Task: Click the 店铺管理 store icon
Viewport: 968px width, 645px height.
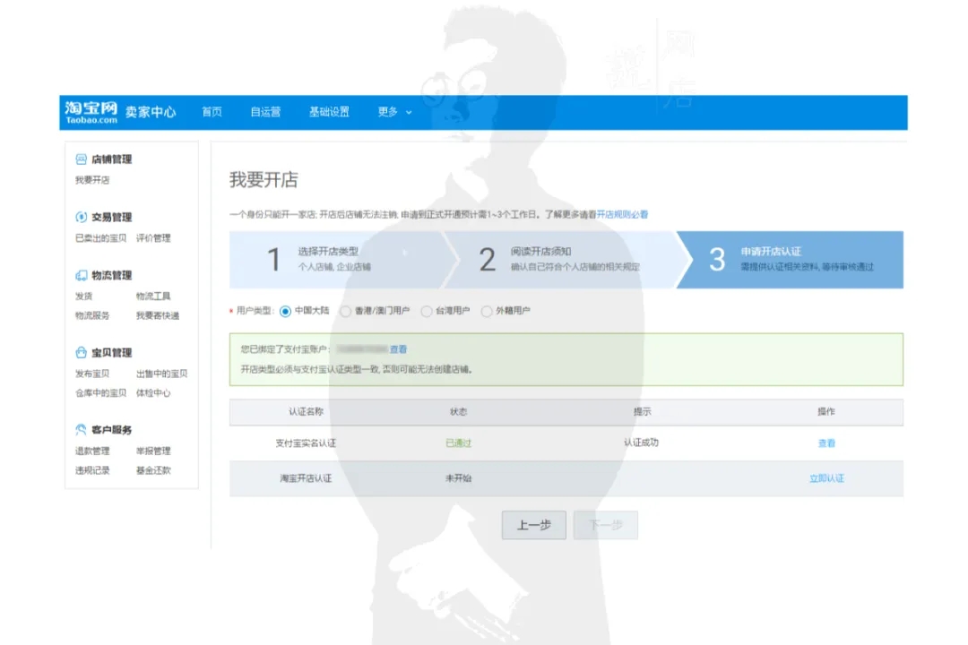Action: [x=82, y=159]
